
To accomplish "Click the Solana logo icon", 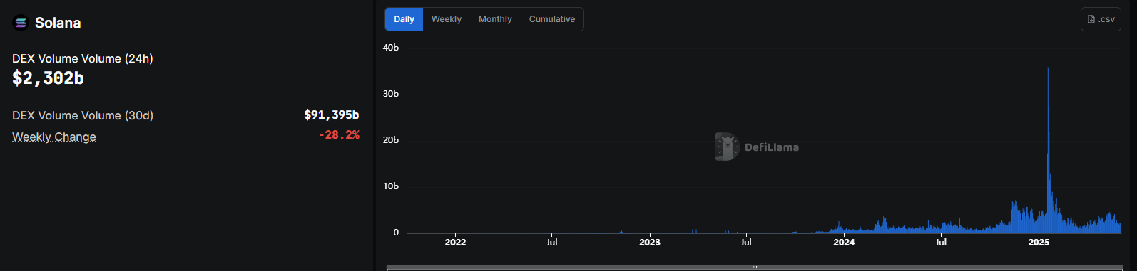I will click(21, 23).
